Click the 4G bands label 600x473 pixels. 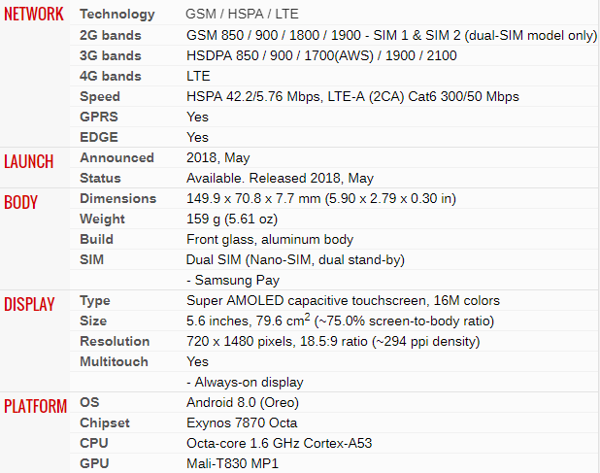point(110,76)
